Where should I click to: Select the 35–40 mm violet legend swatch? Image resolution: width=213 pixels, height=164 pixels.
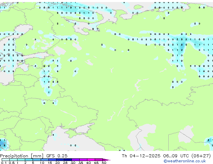pyautogui.click(x=83, y=160)
